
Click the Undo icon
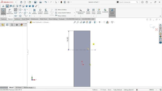[x=46, y=2]
